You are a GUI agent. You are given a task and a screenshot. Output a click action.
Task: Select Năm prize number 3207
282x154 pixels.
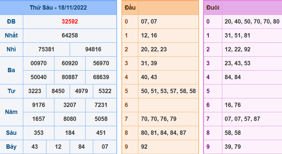point(70,105)
